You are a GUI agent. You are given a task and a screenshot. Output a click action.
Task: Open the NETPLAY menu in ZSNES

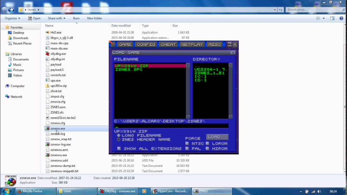coord(192,44)
